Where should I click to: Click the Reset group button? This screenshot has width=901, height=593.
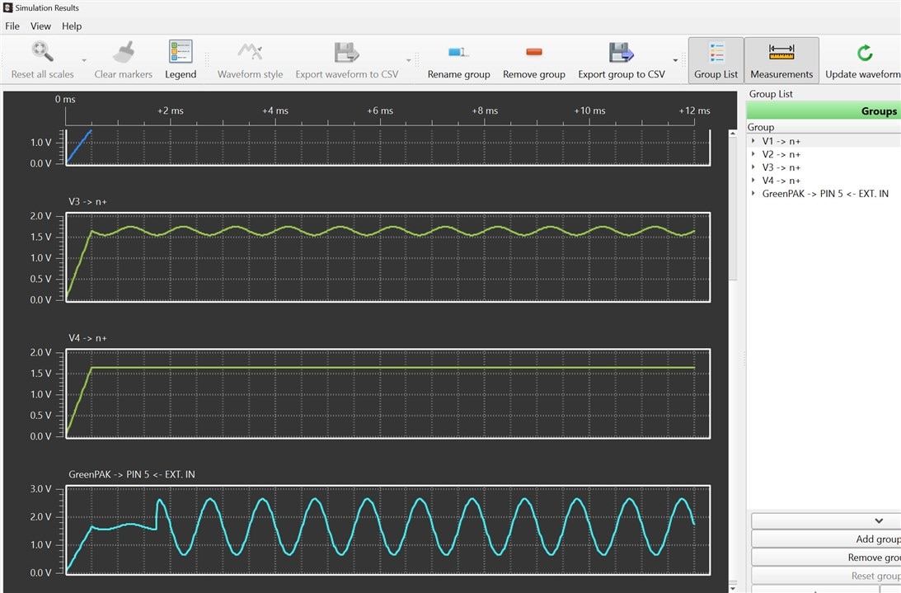coord(826,576)
